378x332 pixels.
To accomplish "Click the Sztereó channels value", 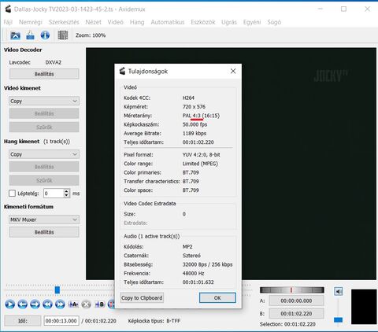I will pyautogui.click(x=191, y=256).
